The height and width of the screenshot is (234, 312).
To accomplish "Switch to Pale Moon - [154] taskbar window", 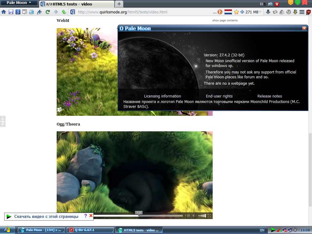I will tap(41, 230).
